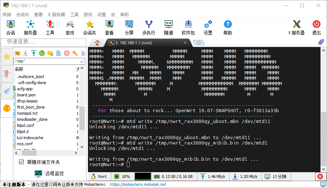Open the paperclip attachment icon
The height and width of the screenshot is (188, 327).
321,42
